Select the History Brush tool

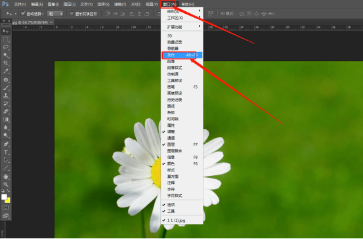pyautogui.click(x=6, y=104)
